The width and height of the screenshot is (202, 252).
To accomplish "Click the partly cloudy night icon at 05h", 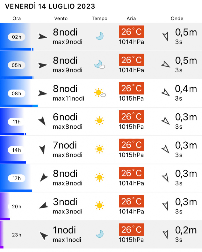I will [99, 64].
